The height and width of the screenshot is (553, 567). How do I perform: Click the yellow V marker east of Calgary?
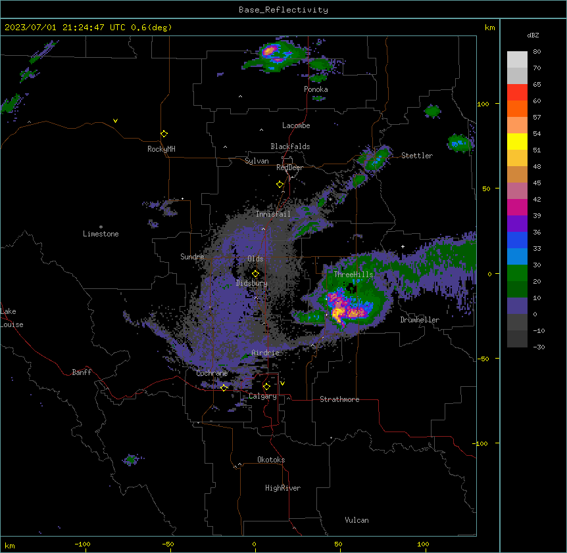[282, 384]
